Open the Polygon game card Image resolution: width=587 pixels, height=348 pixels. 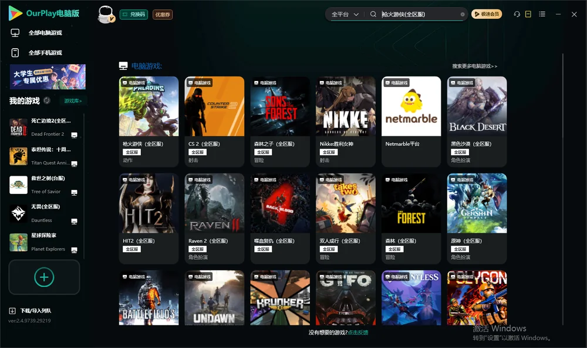477,298
